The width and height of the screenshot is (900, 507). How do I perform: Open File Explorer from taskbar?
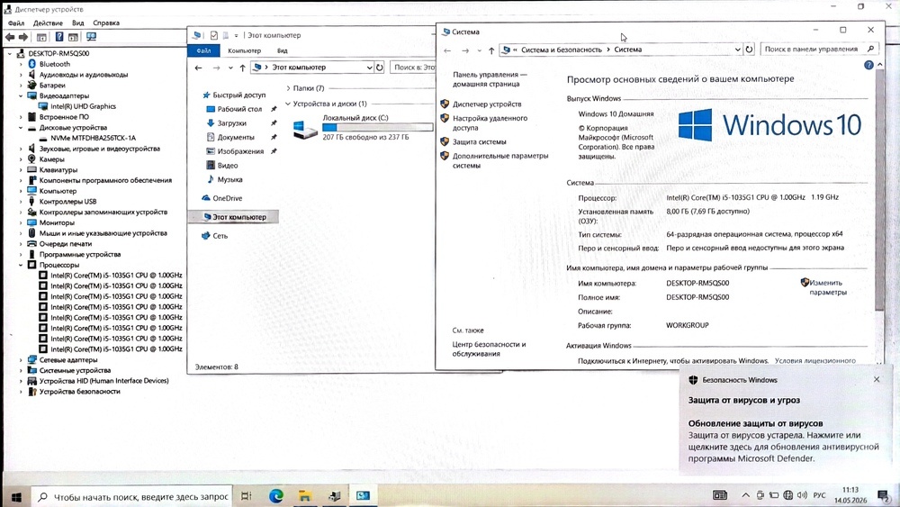(x=305, y=496)
